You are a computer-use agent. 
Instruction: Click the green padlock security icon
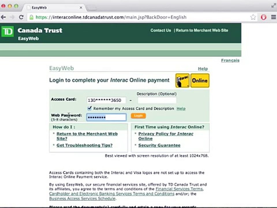(31, 17)
